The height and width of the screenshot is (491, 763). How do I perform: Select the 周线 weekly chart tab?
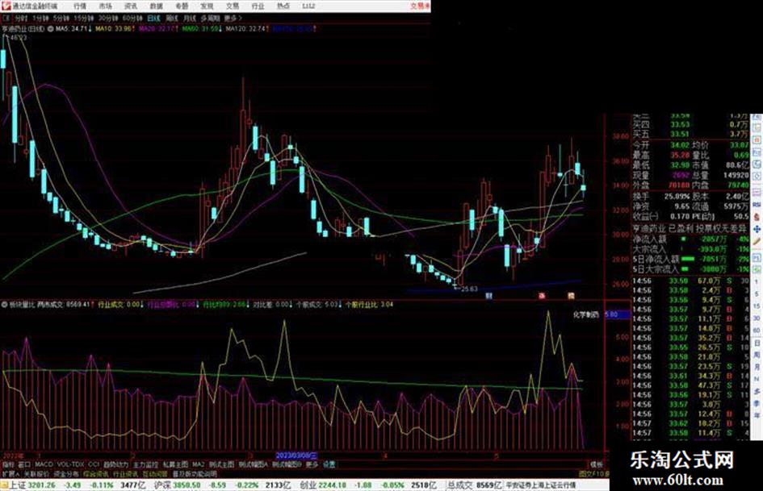coord(172,19)
